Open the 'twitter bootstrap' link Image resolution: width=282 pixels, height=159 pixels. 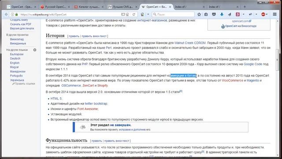96,104
